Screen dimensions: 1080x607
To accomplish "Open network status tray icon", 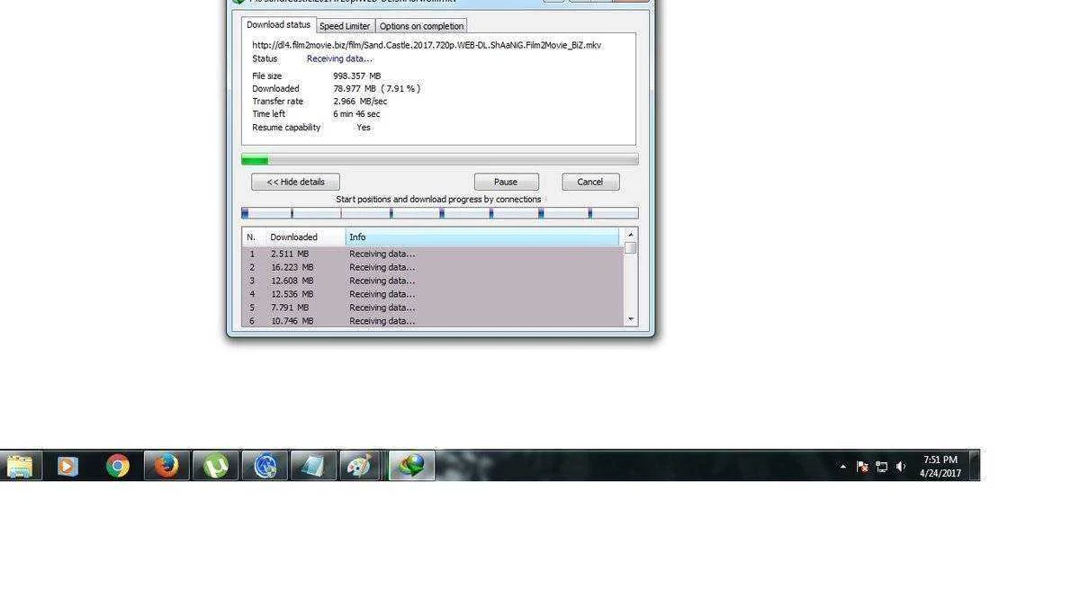I will point(882,467).
